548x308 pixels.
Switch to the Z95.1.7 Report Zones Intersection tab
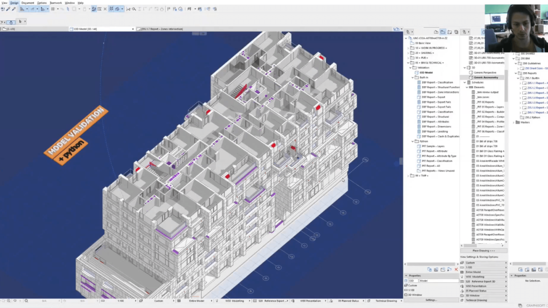click(161, 29)
